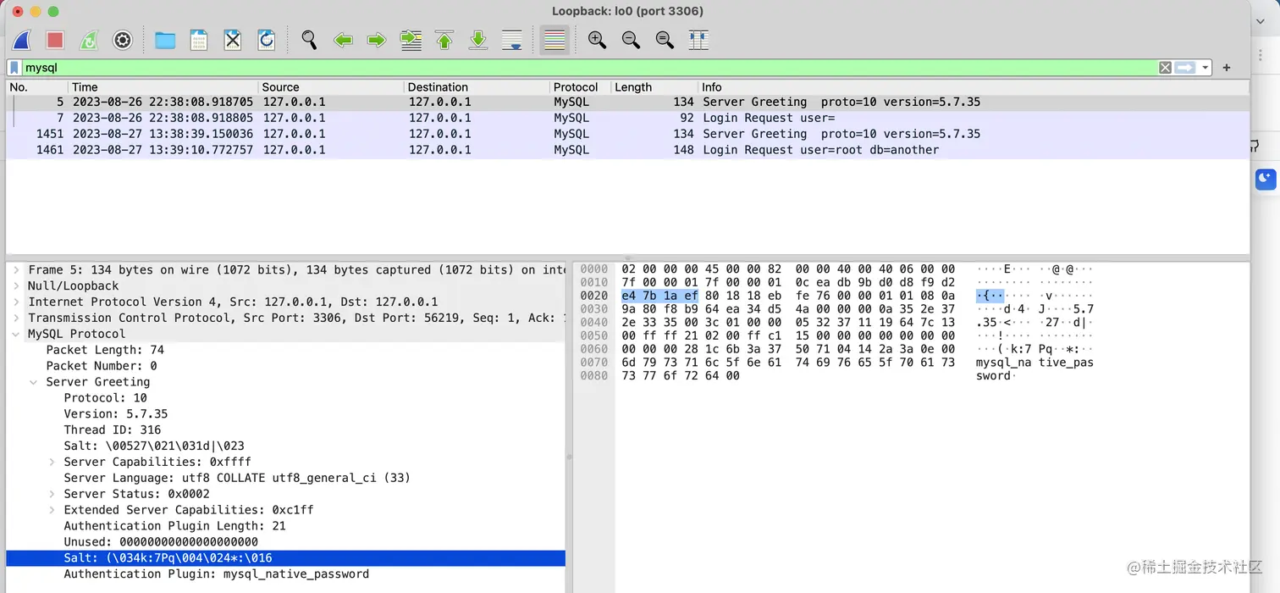Add a filter button with the plus
Screen dimensions: 1280x593
(1226, 67)
